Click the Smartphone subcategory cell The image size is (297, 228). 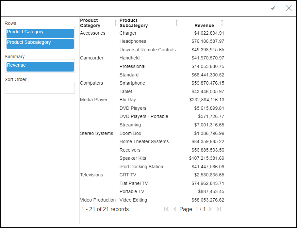click(x=132, y=83)
